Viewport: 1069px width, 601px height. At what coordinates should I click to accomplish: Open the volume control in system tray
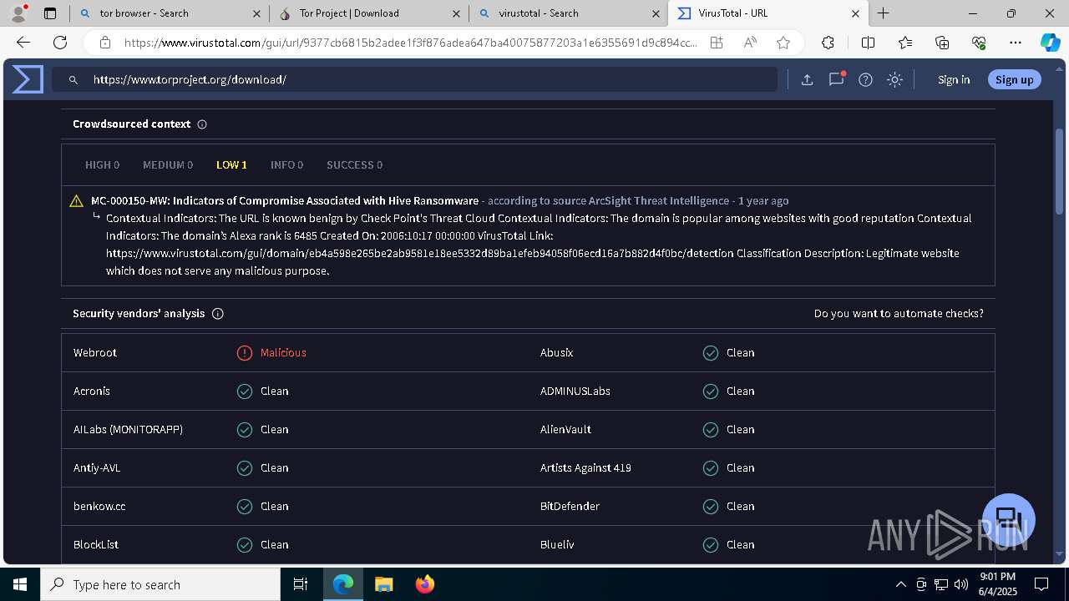pos(961,584)
